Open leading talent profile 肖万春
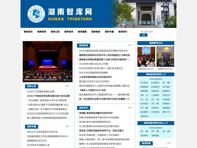Screen dimensions: 197x148 click(166, 87)
